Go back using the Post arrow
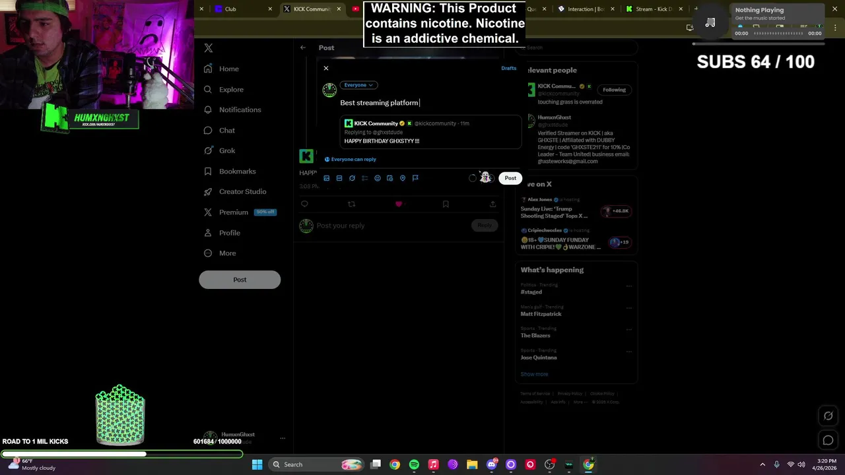Image resolution: width=845 pixels, height=475 pixels. click(x=303, y=47)
